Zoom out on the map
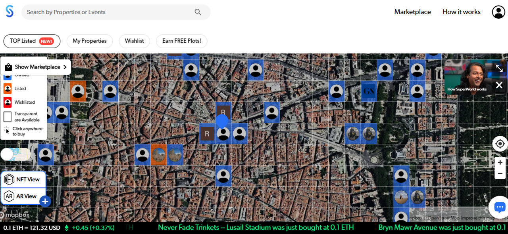Viewport: 508px width, 234px height. (500, 173)
